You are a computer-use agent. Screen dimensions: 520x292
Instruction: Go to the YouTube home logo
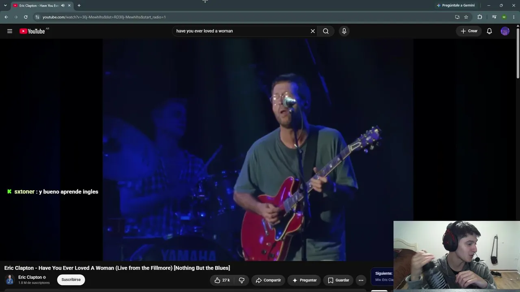click(x=32, y=31)
